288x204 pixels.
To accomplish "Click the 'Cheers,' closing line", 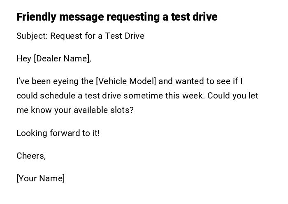I will pyautogui.click(x=31, y=156).
